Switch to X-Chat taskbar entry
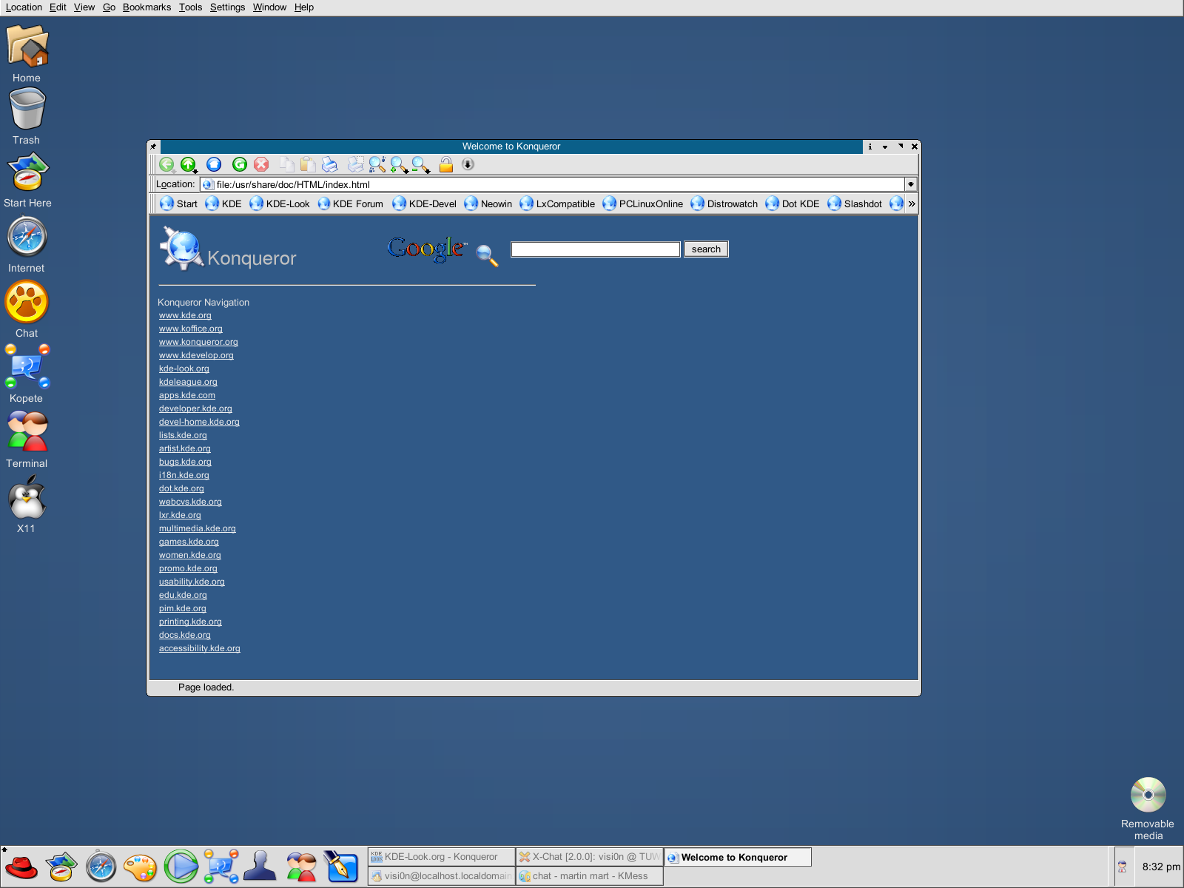This screenshot has width=1184, height=888. pos(589,857)
